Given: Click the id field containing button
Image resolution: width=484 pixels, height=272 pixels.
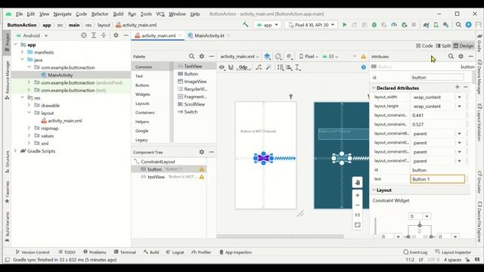Looking at the screenshot, I should pos(437,77).
